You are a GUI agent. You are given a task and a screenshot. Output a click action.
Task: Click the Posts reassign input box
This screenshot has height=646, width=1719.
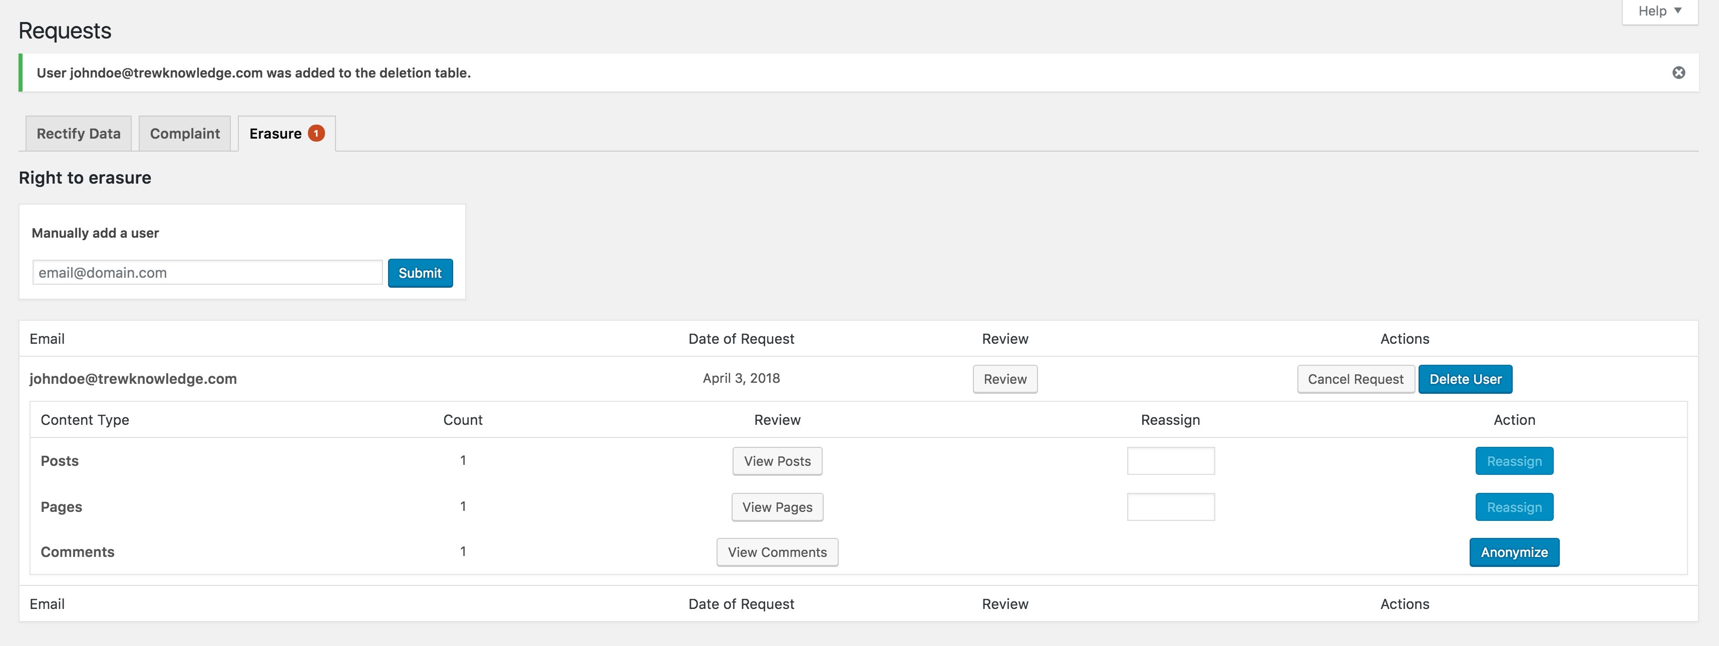1171,461
